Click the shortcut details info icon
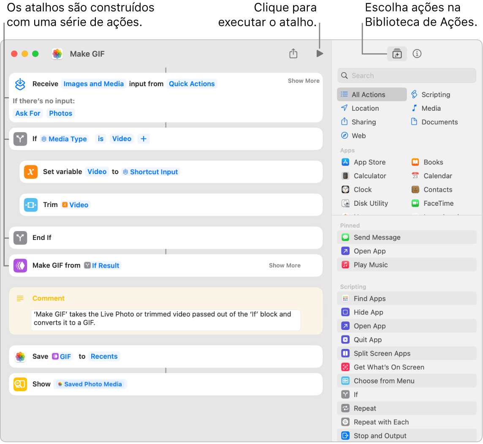Viewport: 483px width, 444px height. click(x=417, y=54)
